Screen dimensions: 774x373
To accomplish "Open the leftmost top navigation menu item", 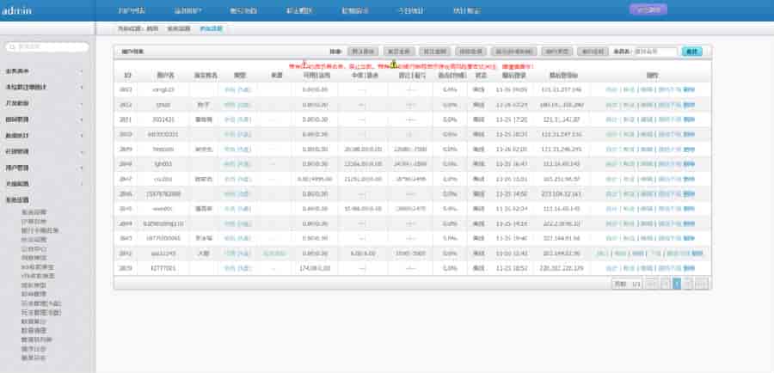I will coord(132,11).
